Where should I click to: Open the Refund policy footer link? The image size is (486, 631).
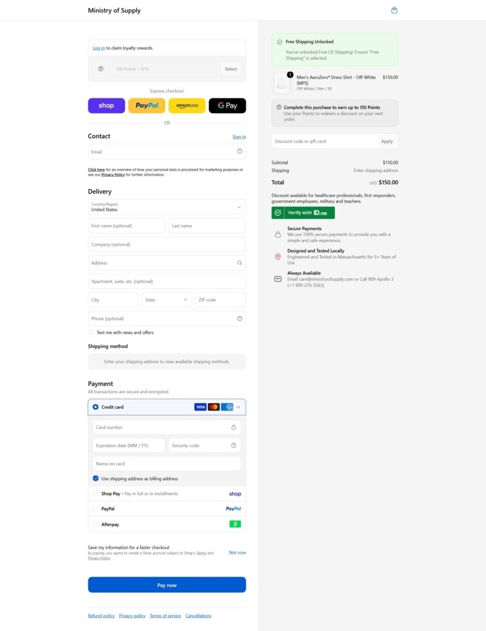pos(101,616)
